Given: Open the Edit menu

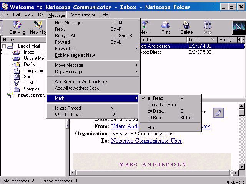Looking at the screenshot, I should [x=17, y=15].
